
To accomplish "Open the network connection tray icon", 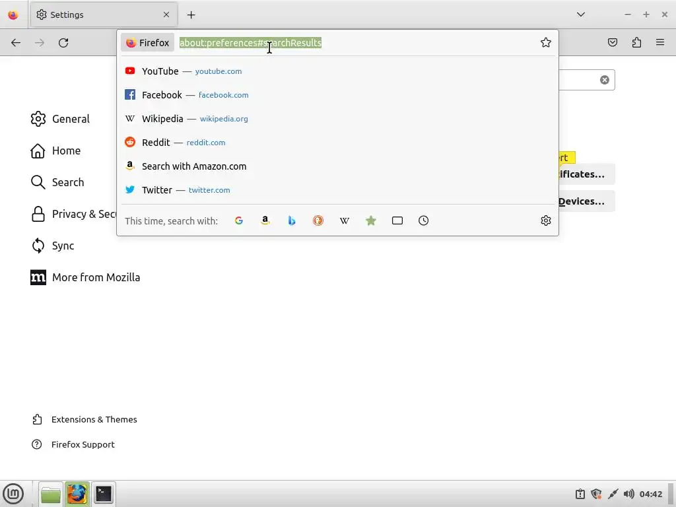I will pyautogui.click(x=613, y=494).
